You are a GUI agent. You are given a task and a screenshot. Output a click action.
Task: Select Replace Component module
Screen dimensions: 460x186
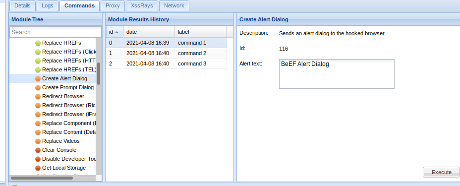pos(69,123)
